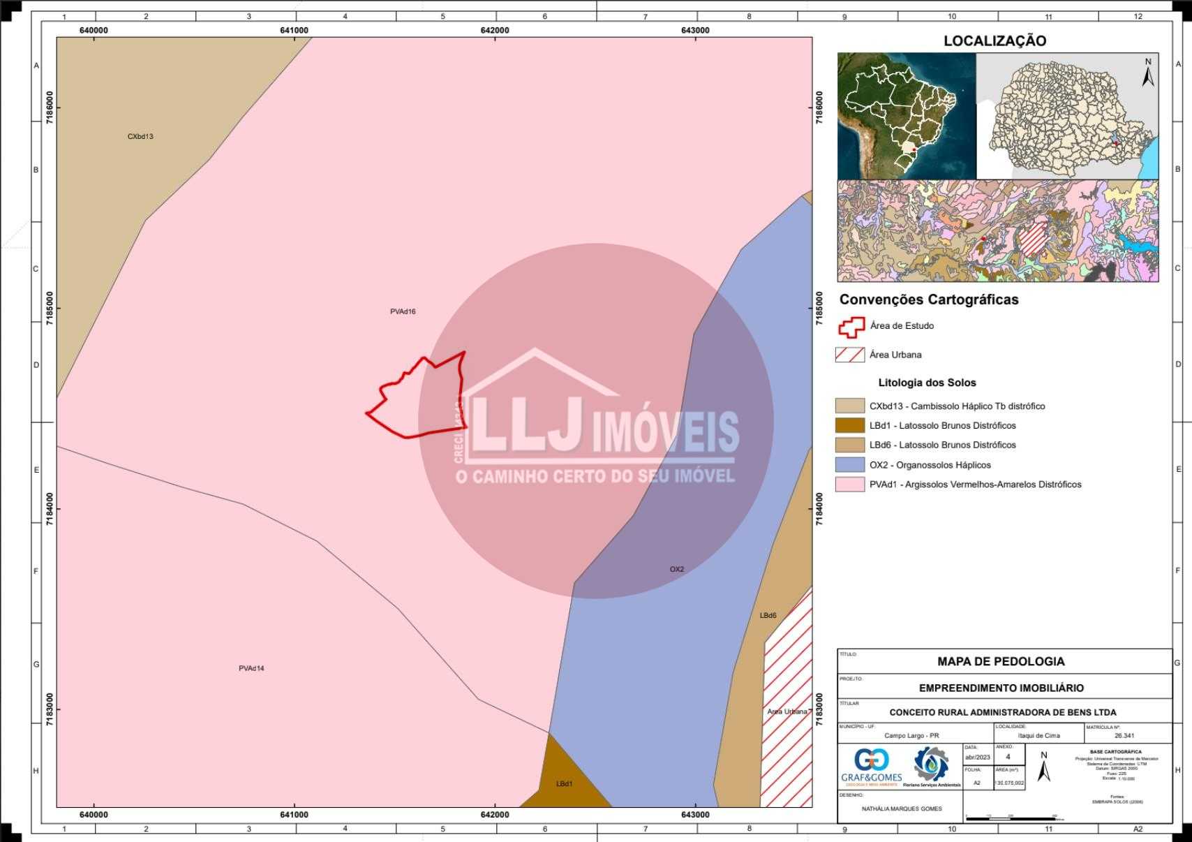Click the Graf&Gomes company logo
This screenshot has width=1192, height=842.
coord(871,766)
